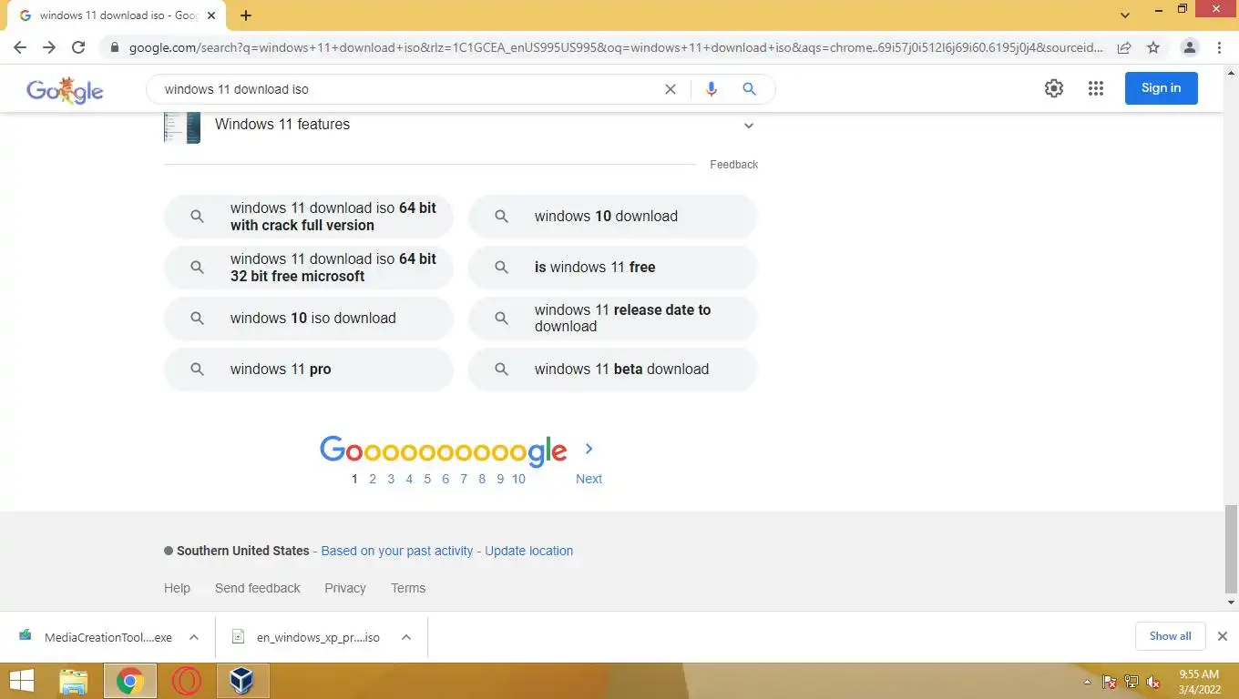
Task: Open the Help footer link
Action: 177,588
